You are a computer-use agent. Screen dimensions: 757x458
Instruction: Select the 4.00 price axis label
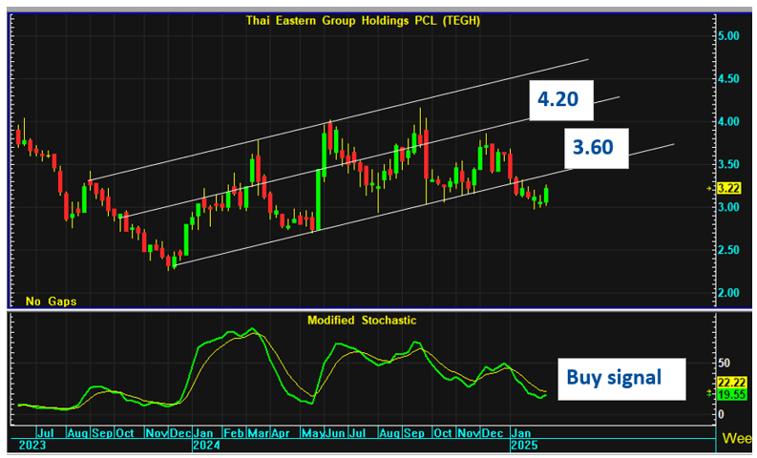pyautogui.click(x=728, y=121)
